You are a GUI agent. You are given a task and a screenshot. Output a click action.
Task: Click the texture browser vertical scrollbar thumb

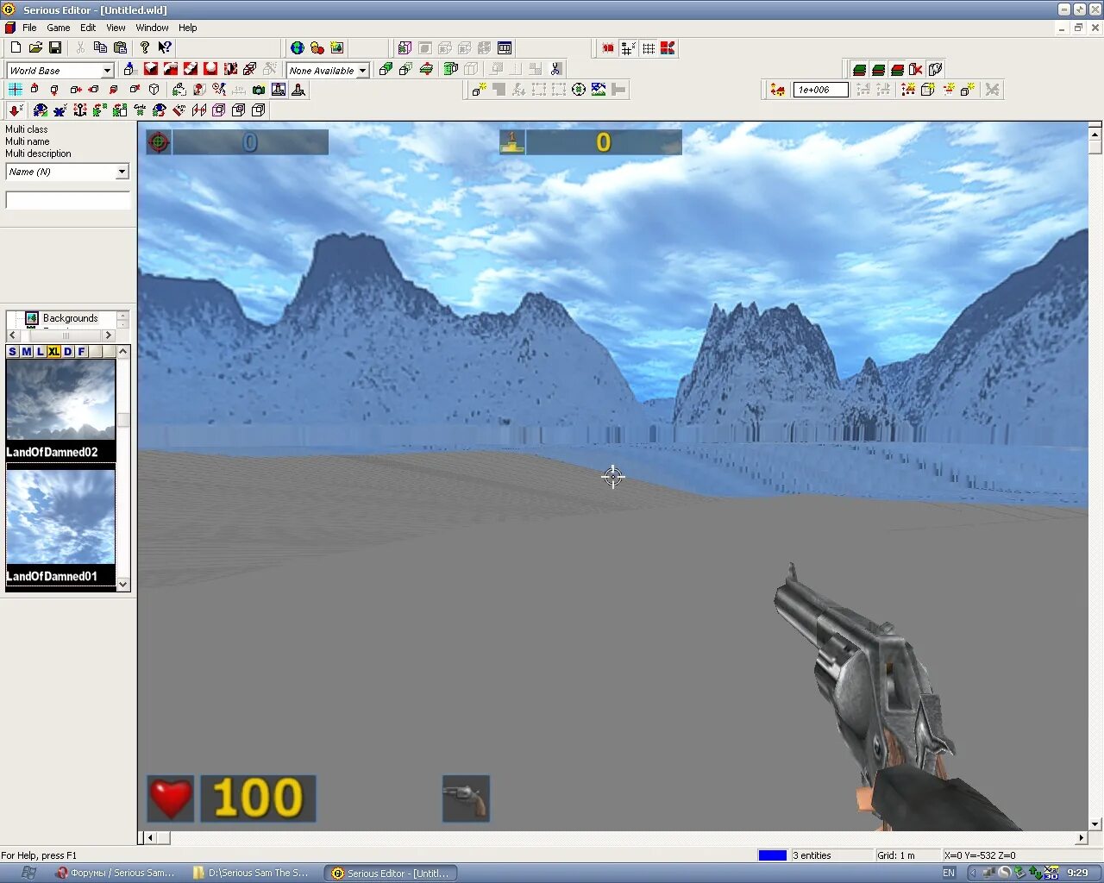(123, 420)
